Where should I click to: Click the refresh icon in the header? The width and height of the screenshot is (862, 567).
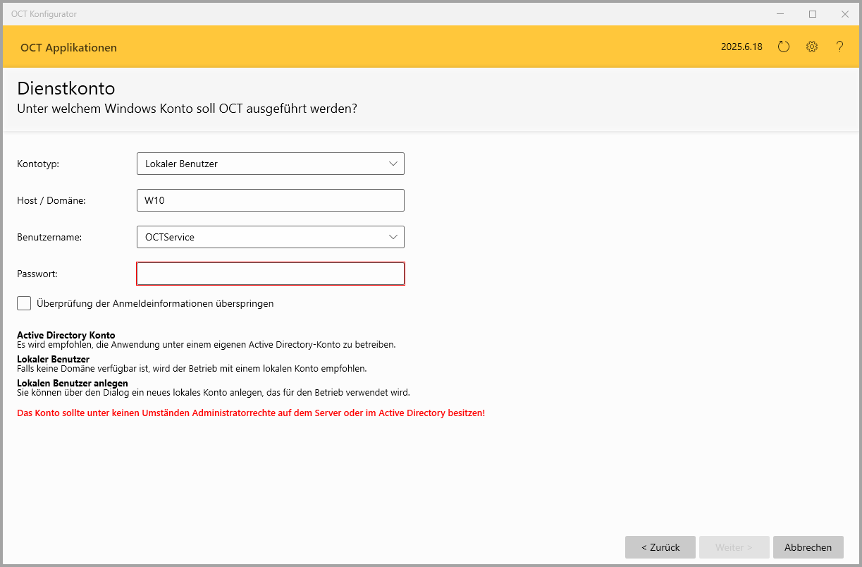pyautogui.click(x=784, y=47)
